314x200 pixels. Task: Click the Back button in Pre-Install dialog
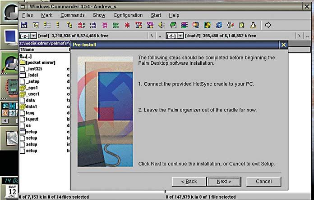(x=189, y=182)
